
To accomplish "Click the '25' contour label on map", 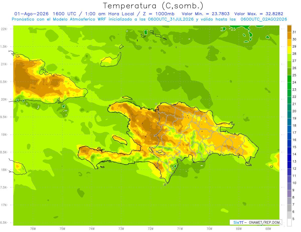I will coord(233,29).
